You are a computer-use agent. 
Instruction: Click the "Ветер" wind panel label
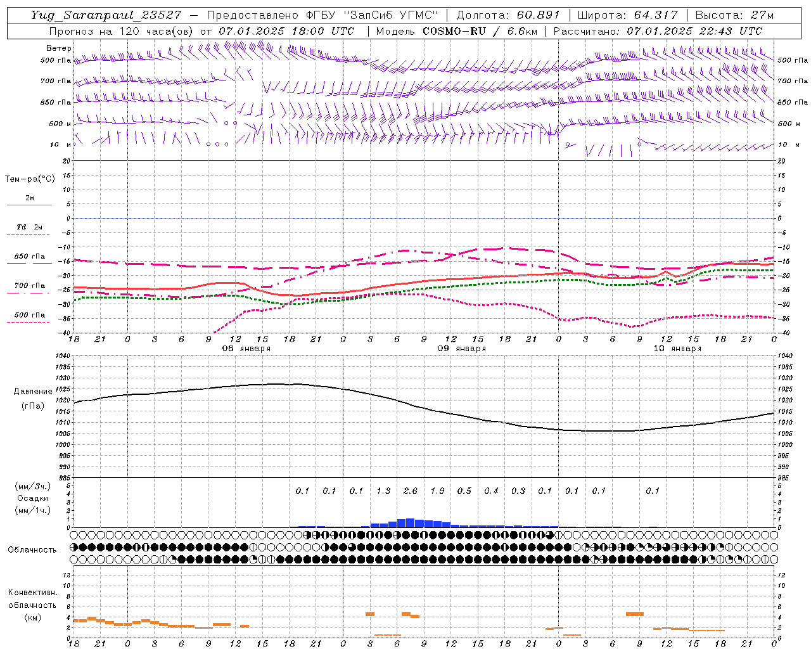(59, 48)
